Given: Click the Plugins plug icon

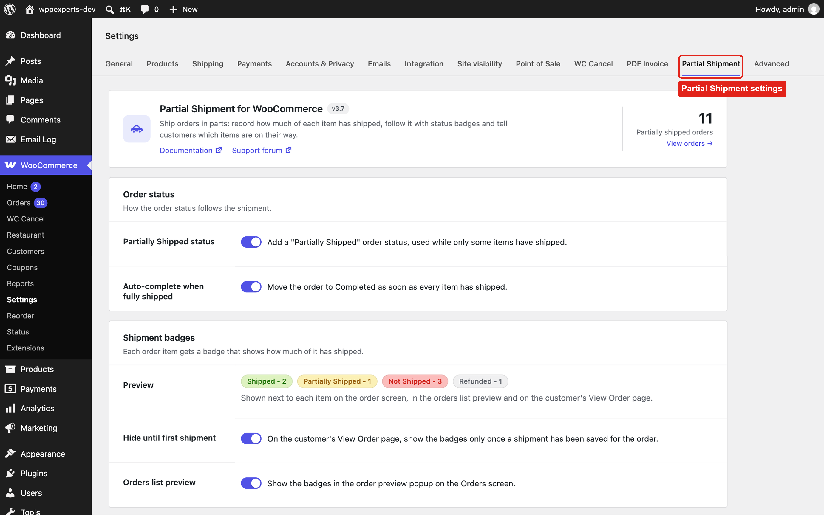Looking at the screenshot, I should coord(10,473).
